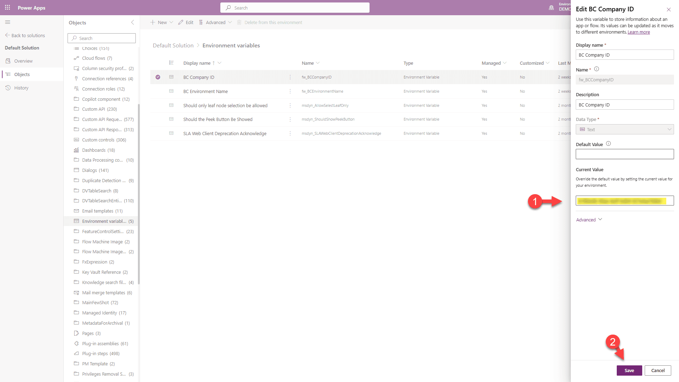Viewport: 679px width, 382px height.
Task: Click the notifications bell icon
Action: coord(551,7)
